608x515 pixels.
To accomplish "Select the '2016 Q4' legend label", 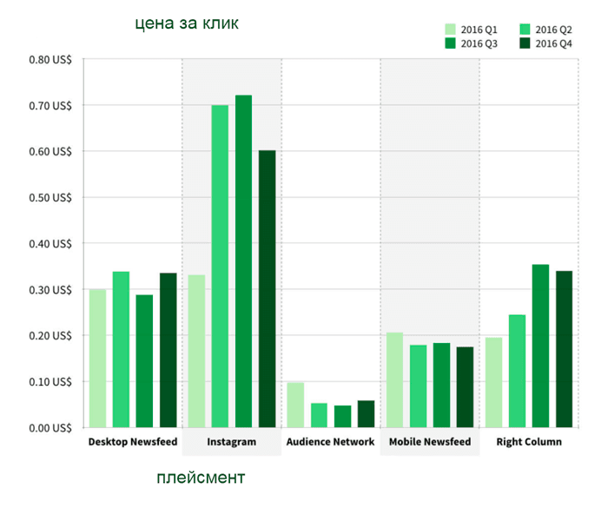I will click(553, 43).
